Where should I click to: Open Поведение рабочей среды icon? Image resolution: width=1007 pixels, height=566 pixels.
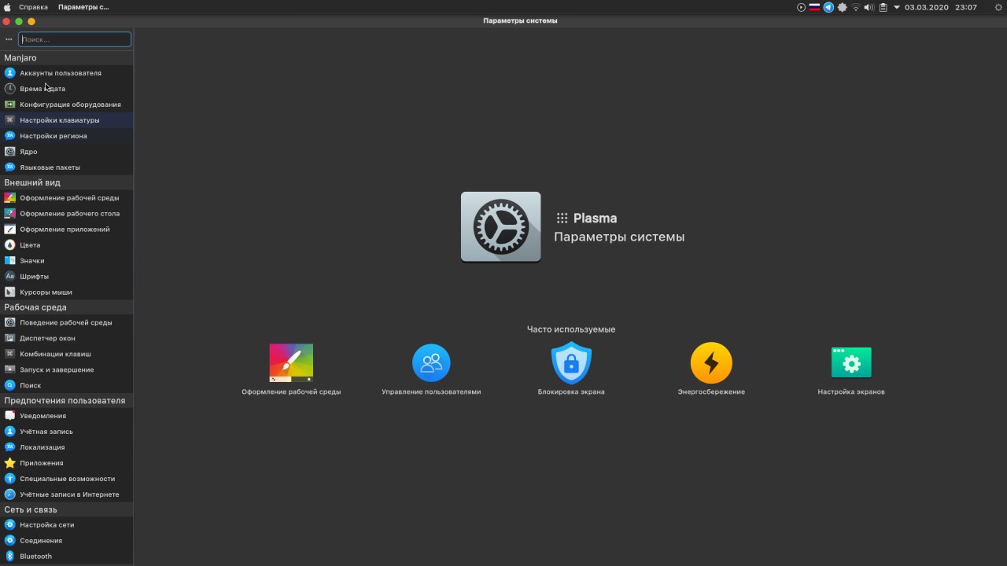coord(9,323)
